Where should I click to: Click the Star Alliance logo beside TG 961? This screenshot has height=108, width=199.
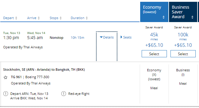pyautogui.click(x=5, y=77)
